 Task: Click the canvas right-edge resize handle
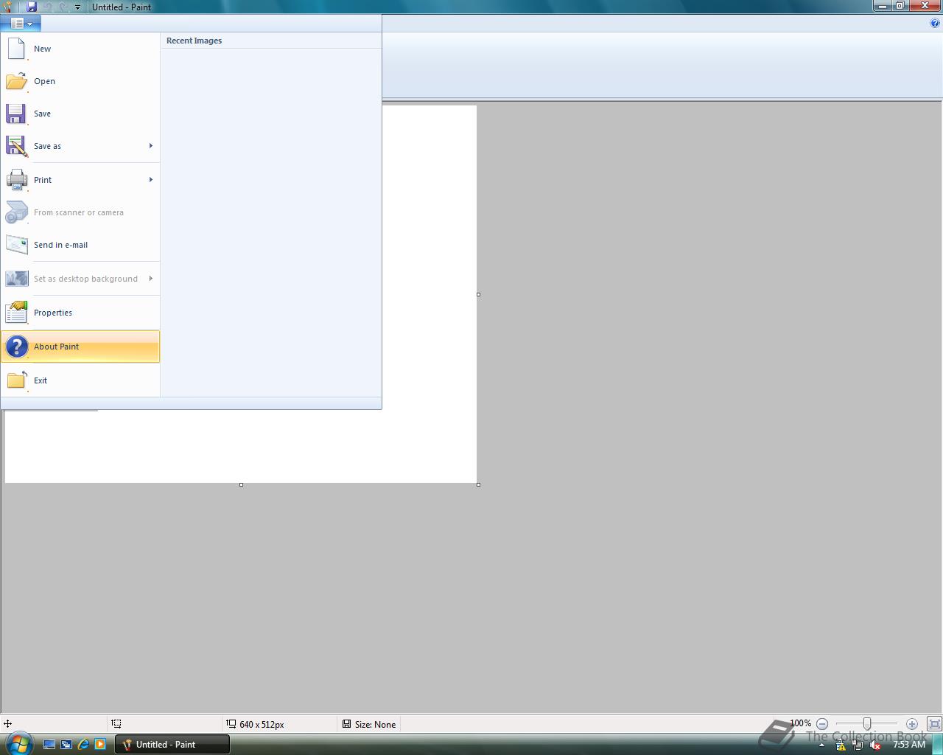pos(478,294)
